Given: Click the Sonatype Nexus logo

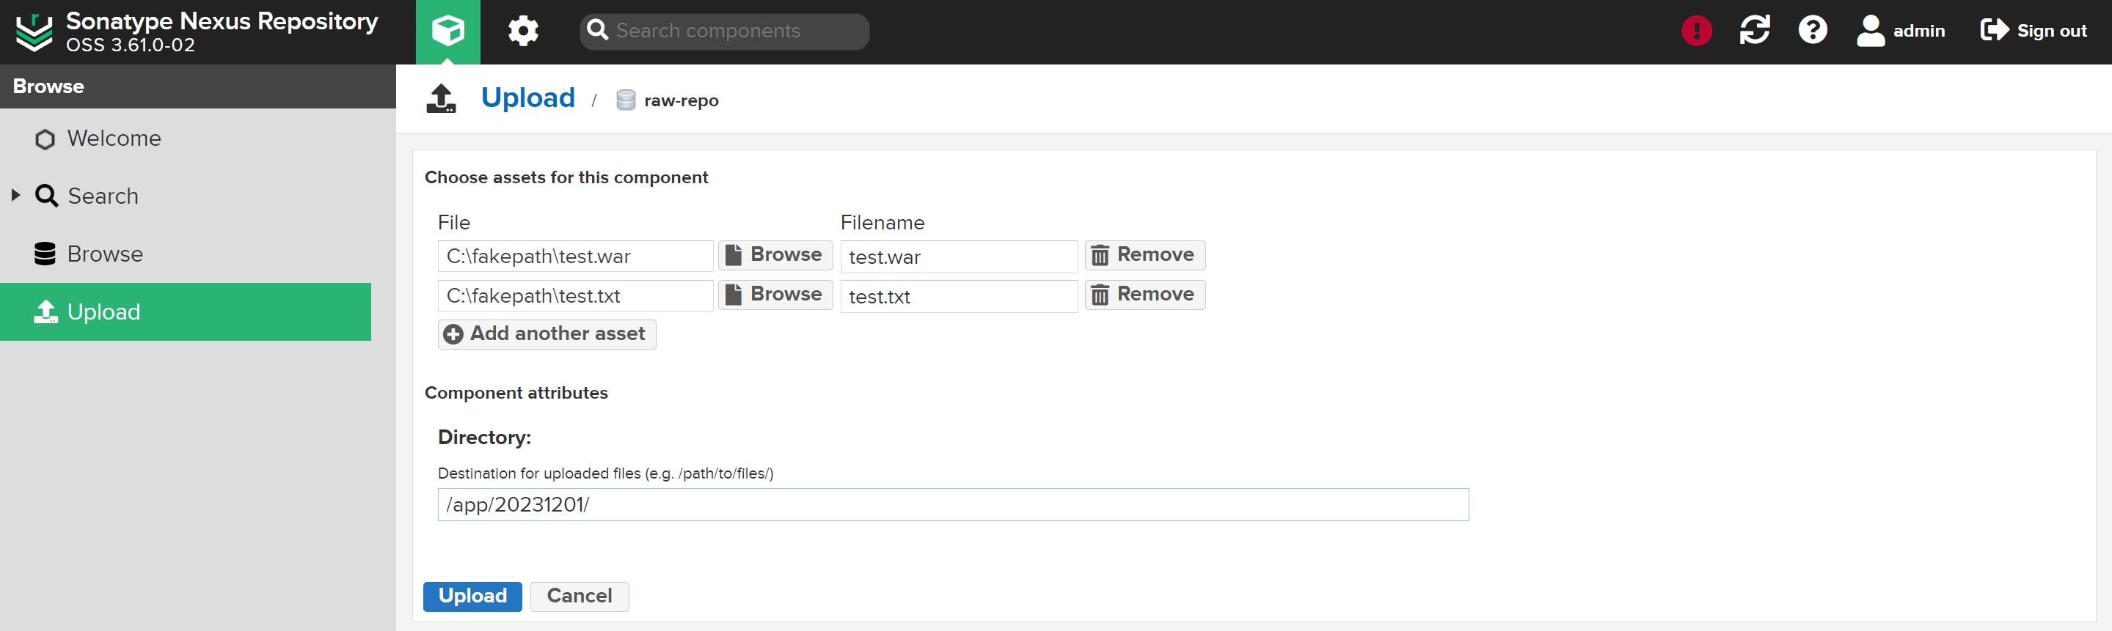Looking at the screenshot, I should coord(34,31).
